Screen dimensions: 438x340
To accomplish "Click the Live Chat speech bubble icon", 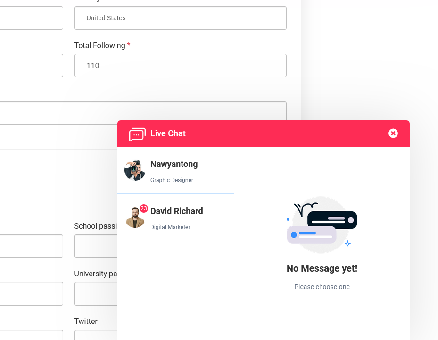I will [x=137, y=134].
